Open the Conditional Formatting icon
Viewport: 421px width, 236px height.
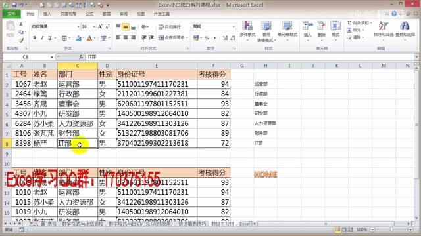(247, 26)
